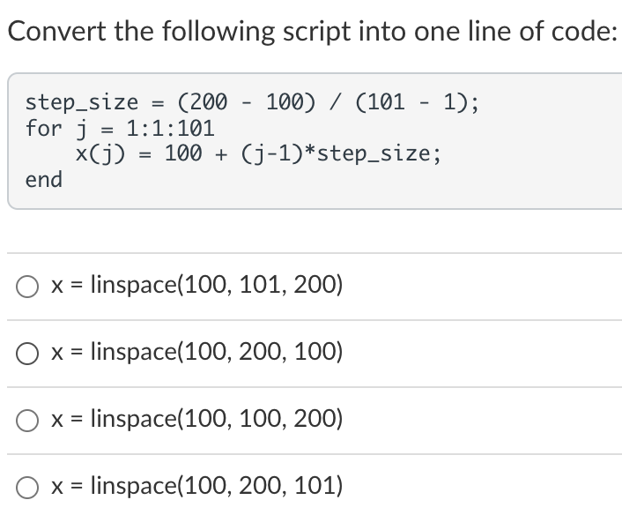The width and height of the screenshot is (622, 515).
Task: Mark the radio button for linspace(100, 200, 101)
Action: click(26, 486)
